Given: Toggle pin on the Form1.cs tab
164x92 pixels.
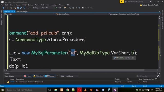Looking at the screenshot, I should (12, 11).
